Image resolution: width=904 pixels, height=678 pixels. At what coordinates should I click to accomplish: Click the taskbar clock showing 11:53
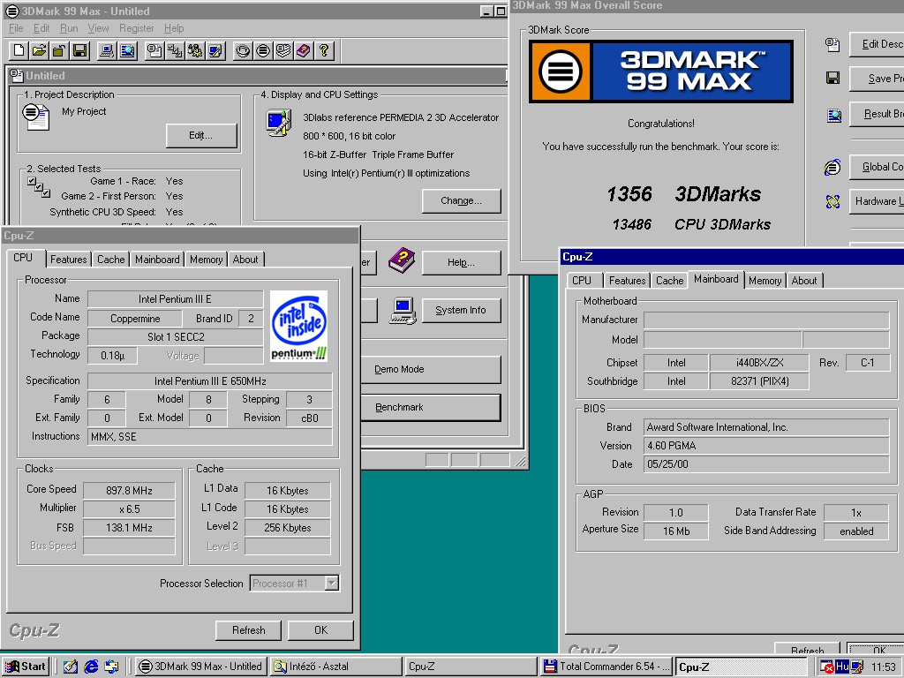[x=883, y=667]
